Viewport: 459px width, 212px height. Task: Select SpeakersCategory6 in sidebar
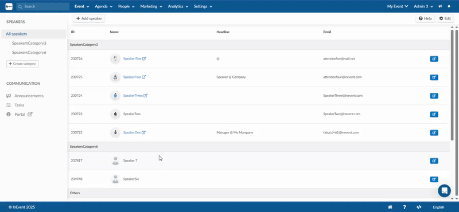tap(29, 52)
